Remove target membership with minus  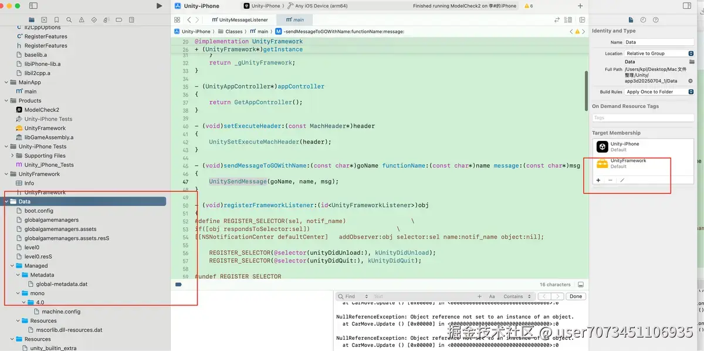click(610, 180)
